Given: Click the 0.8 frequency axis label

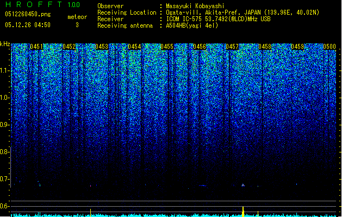Looking at the screenshot, I should coord(5,152).
